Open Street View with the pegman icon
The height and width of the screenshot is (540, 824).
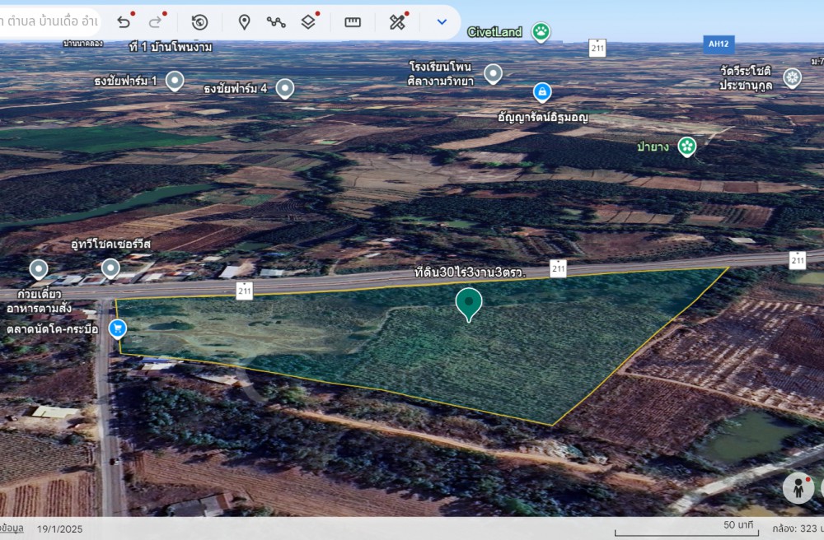(798, 487)
